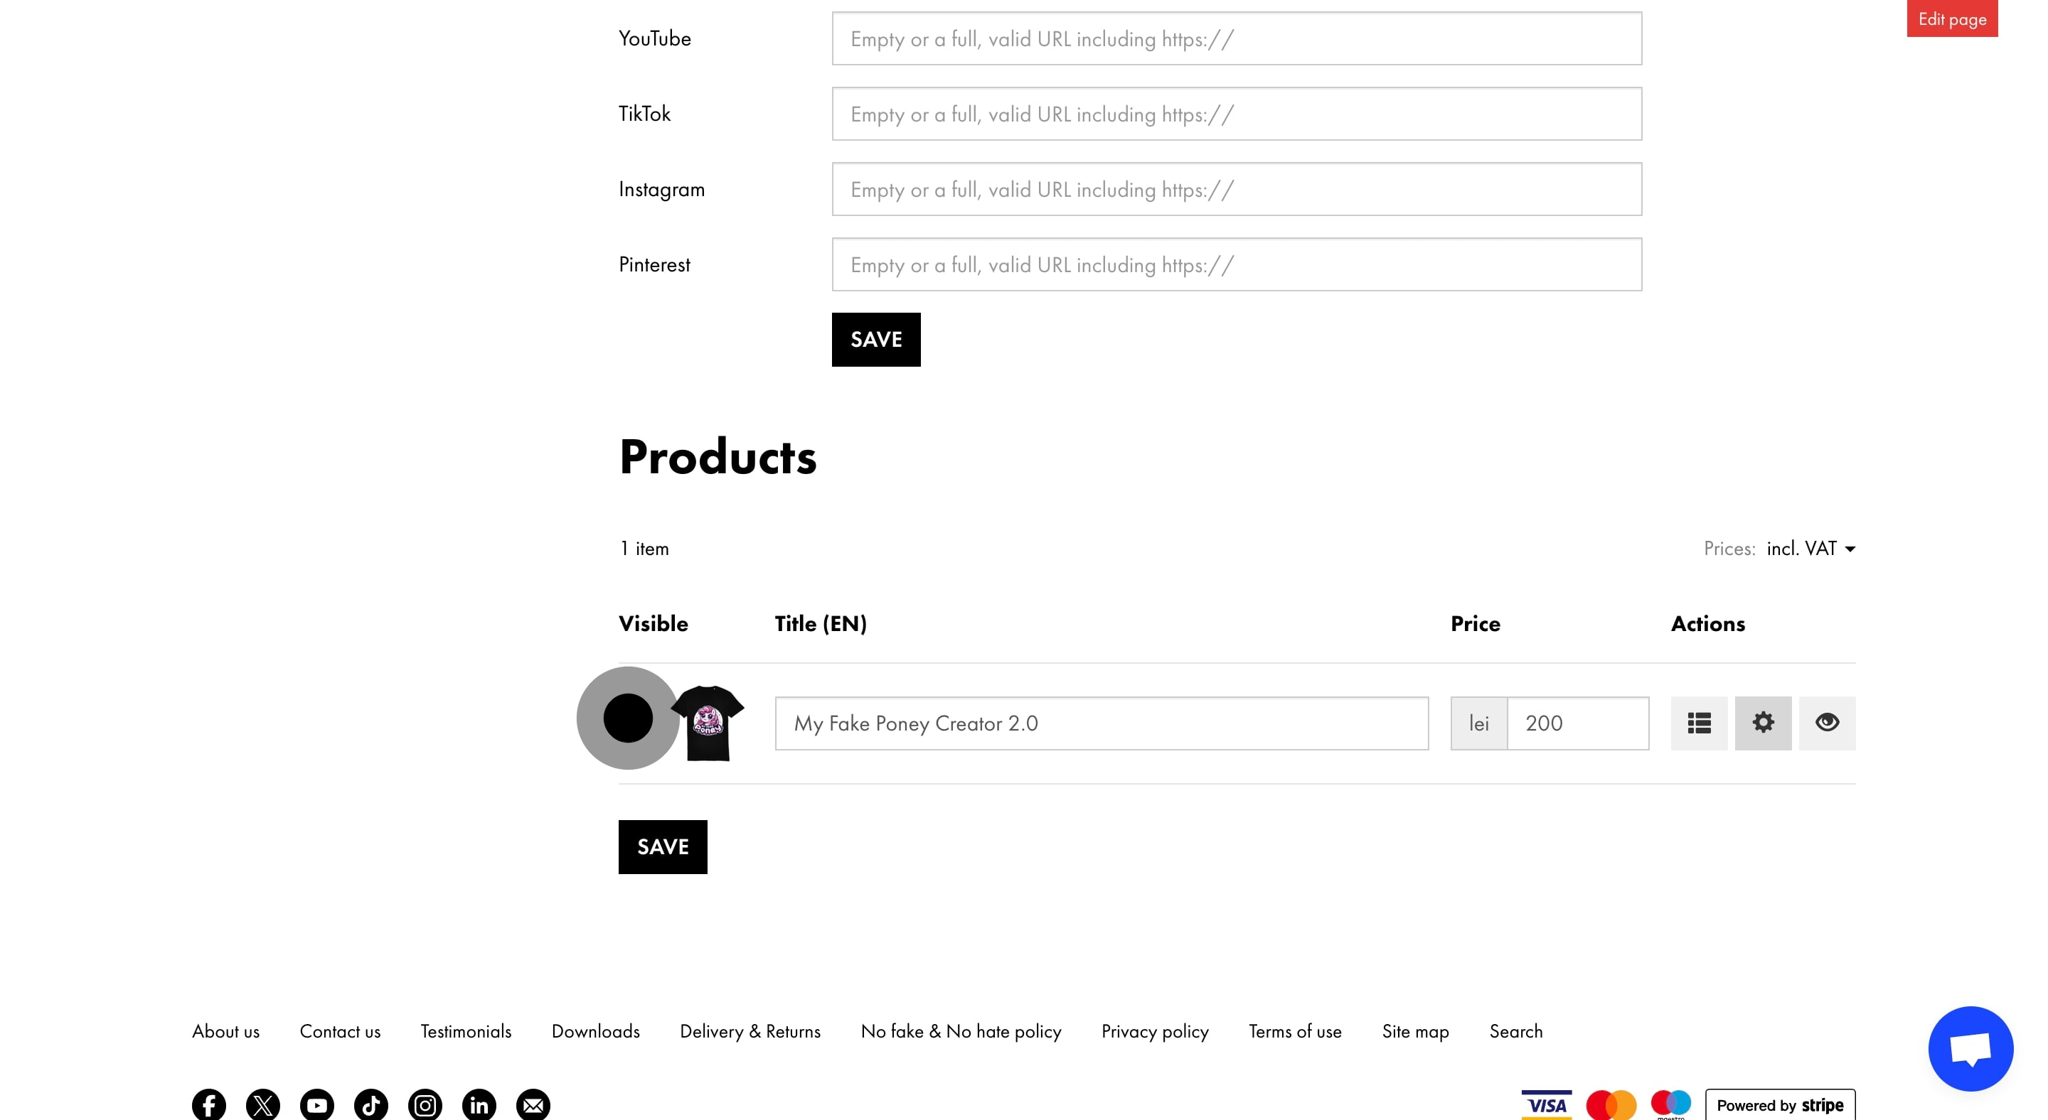Click the YouTube footer icon

tap(316, 1104)
